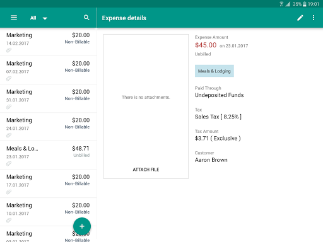The image size is (323, 242).
Task: Click paperclip icon on Meals & Lodging item
Action: [x=9, y=164]
